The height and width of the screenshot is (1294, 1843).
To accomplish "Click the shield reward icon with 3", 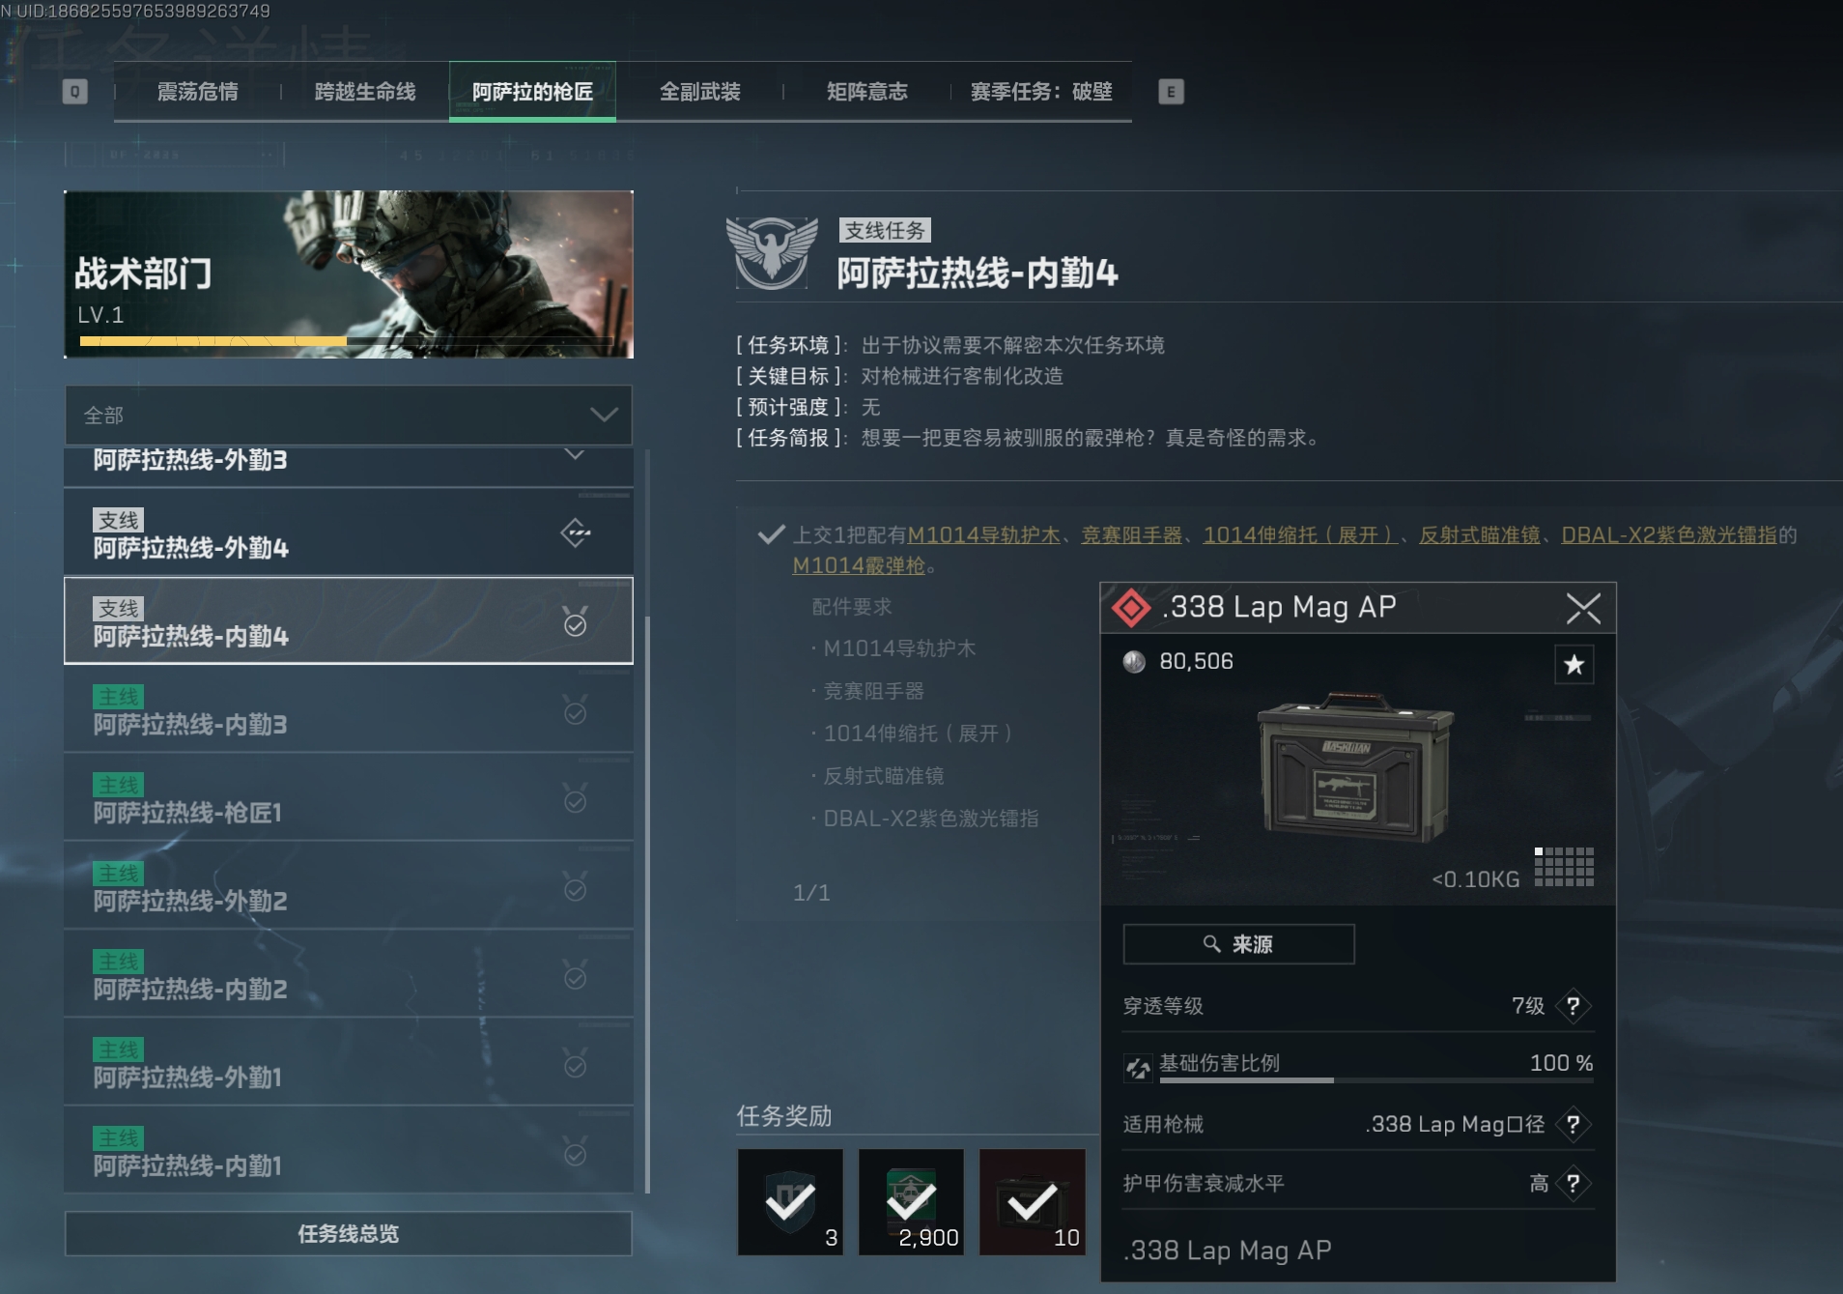I will pos(790,1202).
